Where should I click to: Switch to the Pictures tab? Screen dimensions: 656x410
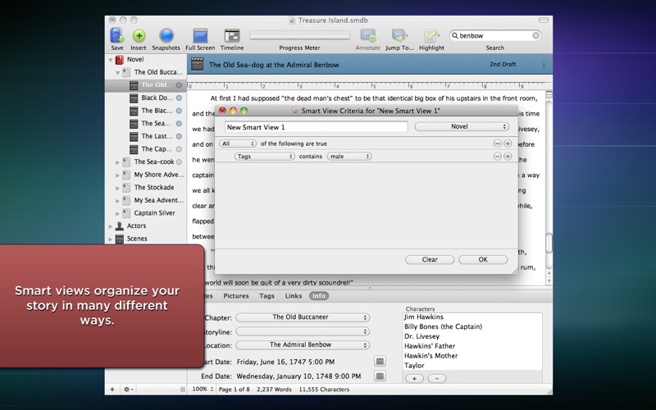pyautogui.click(x=236, y=296)
